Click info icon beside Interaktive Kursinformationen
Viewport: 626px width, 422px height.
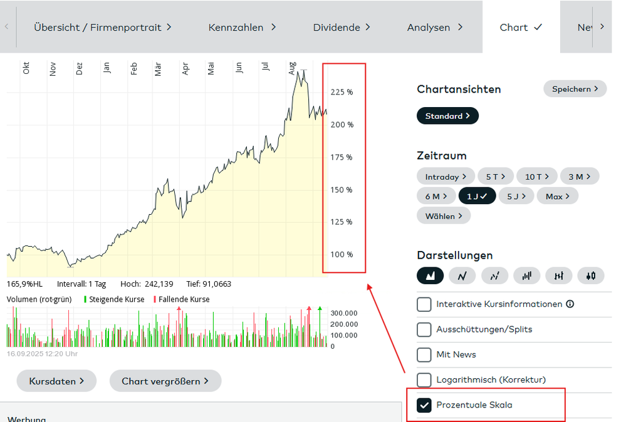coord(570,304)
